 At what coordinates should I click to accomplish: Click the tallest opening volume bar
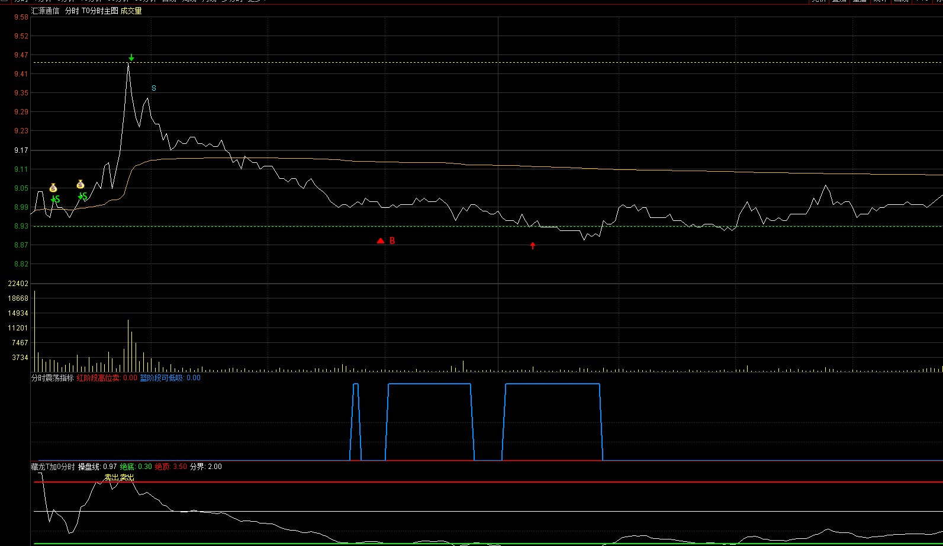[34, 331]
